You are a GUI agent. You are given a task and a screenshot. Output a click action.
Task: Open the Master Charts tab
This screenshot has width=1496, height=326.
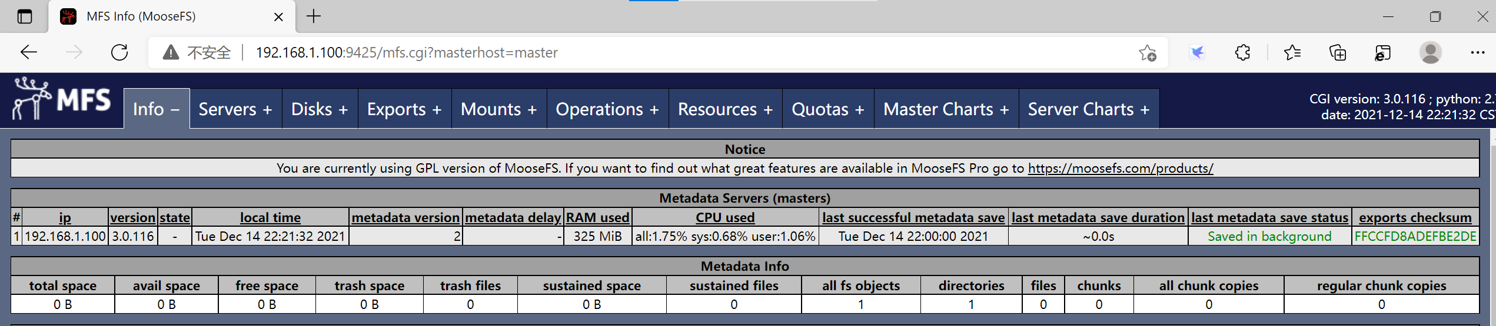click(946, 109)
